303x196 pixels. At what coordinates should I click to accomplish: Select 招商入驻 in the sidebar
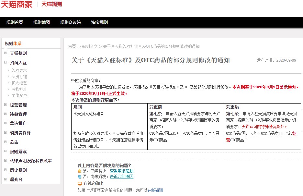18,63
